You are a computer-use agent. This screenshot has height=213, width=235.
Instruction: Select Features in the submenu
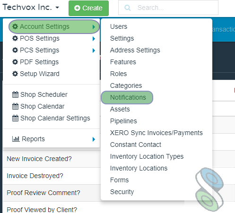(x=123, y=62)
